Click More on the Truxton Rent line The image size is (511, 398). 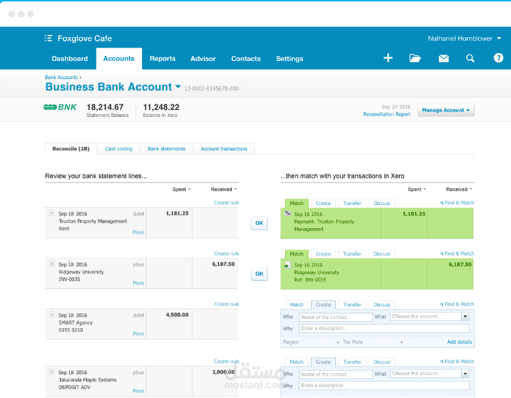point(138,232)
